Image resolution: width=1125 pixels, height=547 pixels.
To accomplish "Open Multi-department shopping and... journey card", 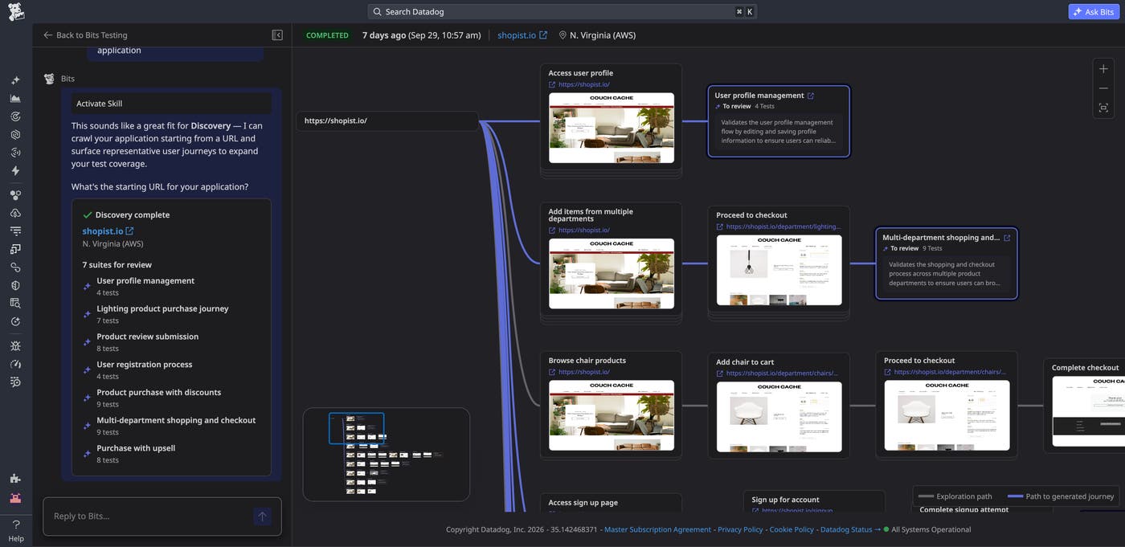I will pos(947,263).
